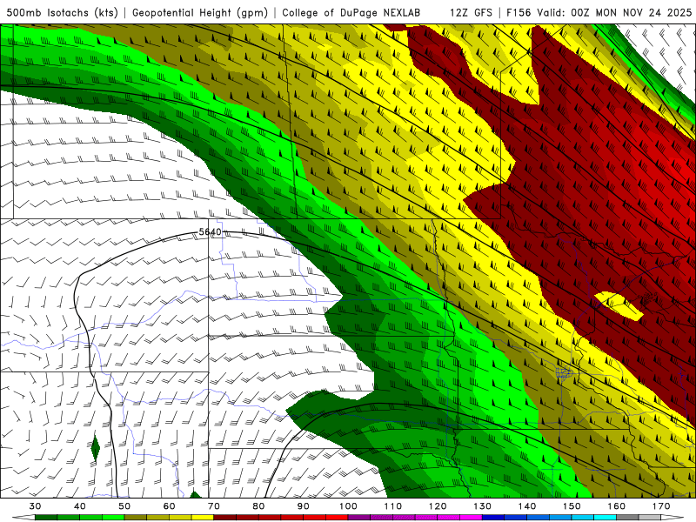Click the dark gray swatch below 160

point(627,517)
